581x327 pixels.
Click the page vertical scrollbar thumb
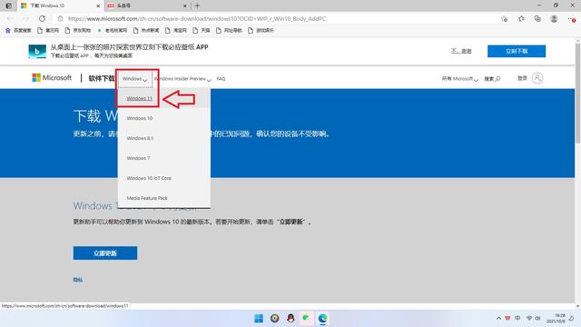(577, 93)
